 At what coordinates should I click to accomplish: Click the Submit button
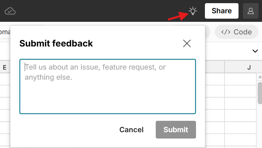176,130
